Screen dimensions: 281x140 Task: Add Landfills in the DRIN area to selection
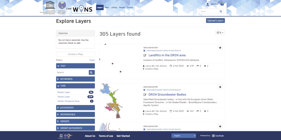220,48
